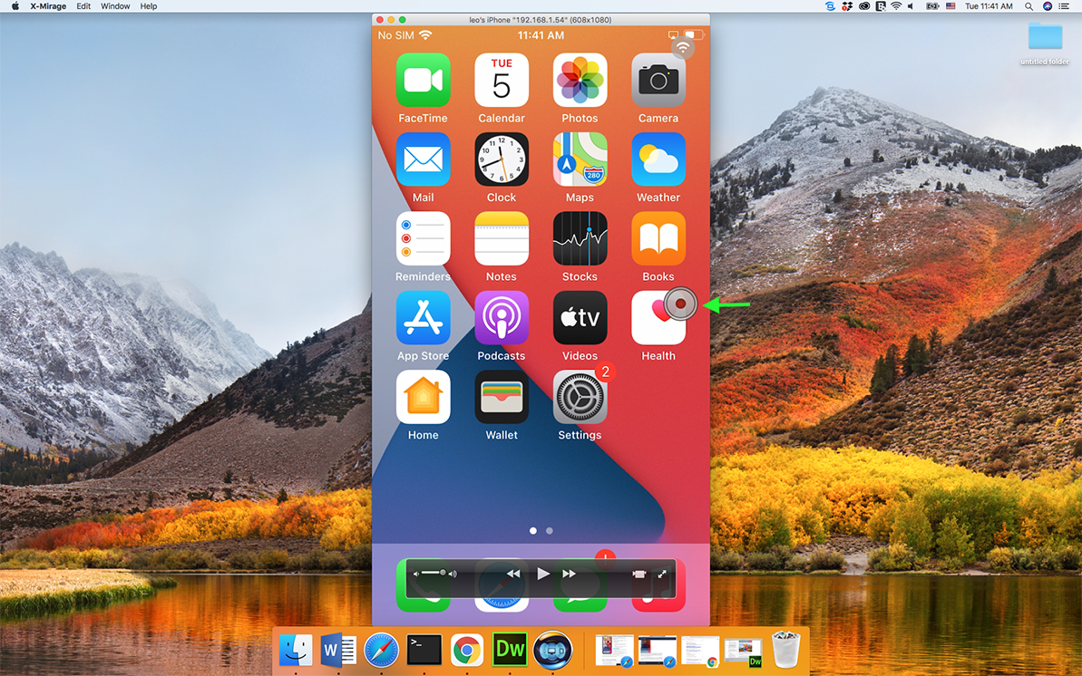Image resolution: width=1082 pixels, height=676 pixels.
Task: Select the untitled folder on the desktop
Action: click(1045, 43)
